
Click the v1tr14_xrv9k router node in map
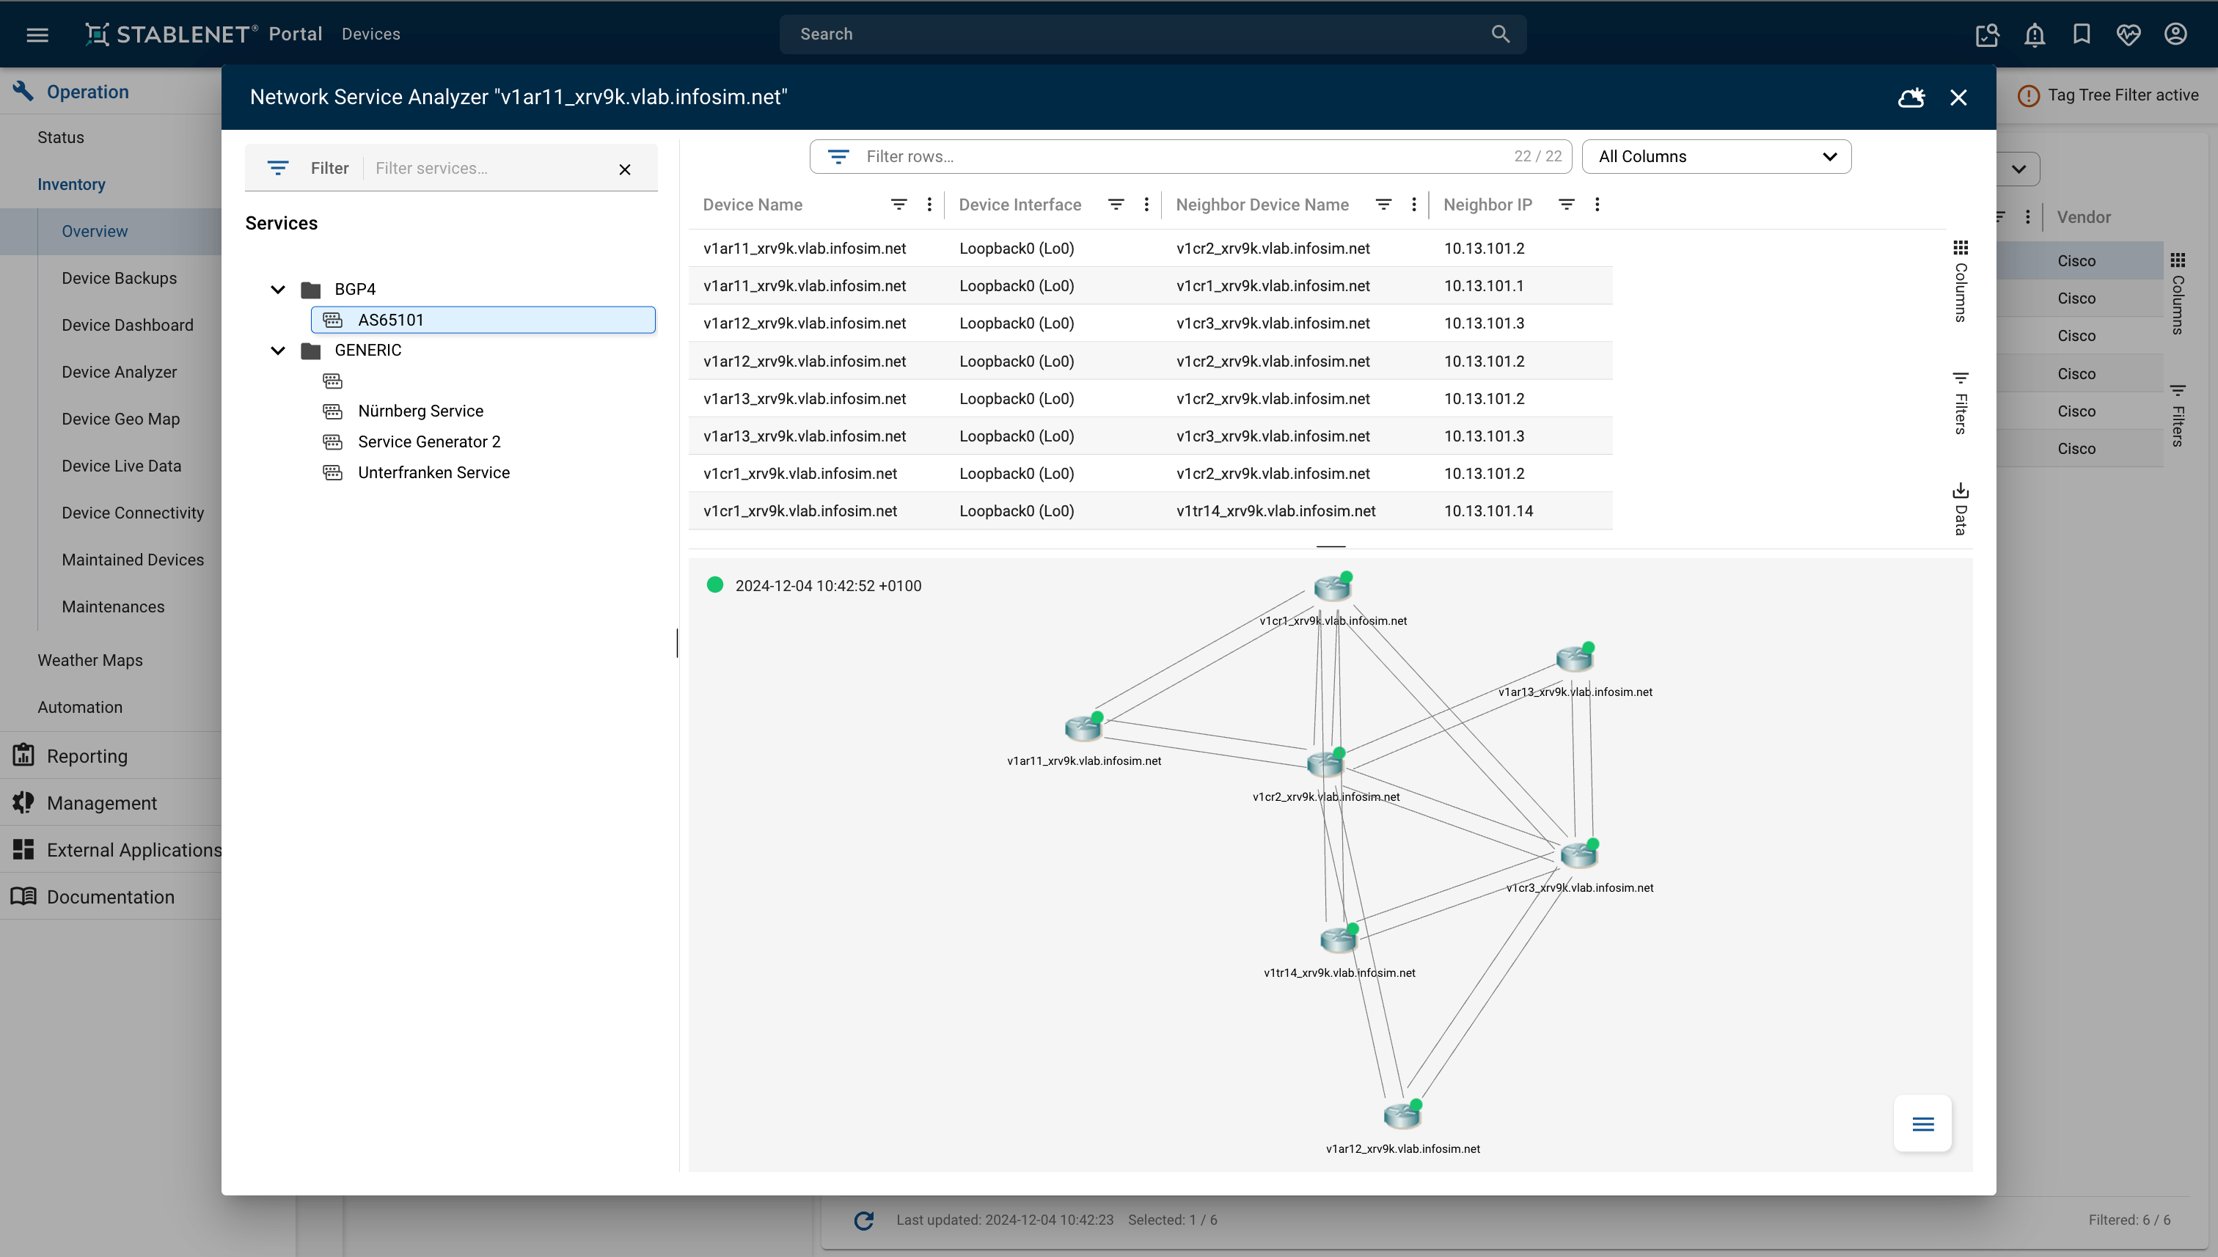tap(1339, 939)
